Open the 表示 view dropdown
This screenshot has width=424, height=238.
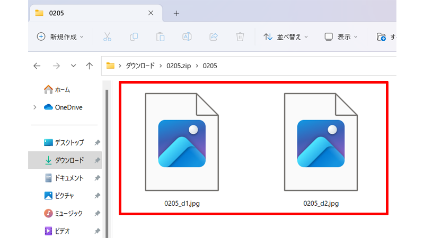[x=341, y=36]
